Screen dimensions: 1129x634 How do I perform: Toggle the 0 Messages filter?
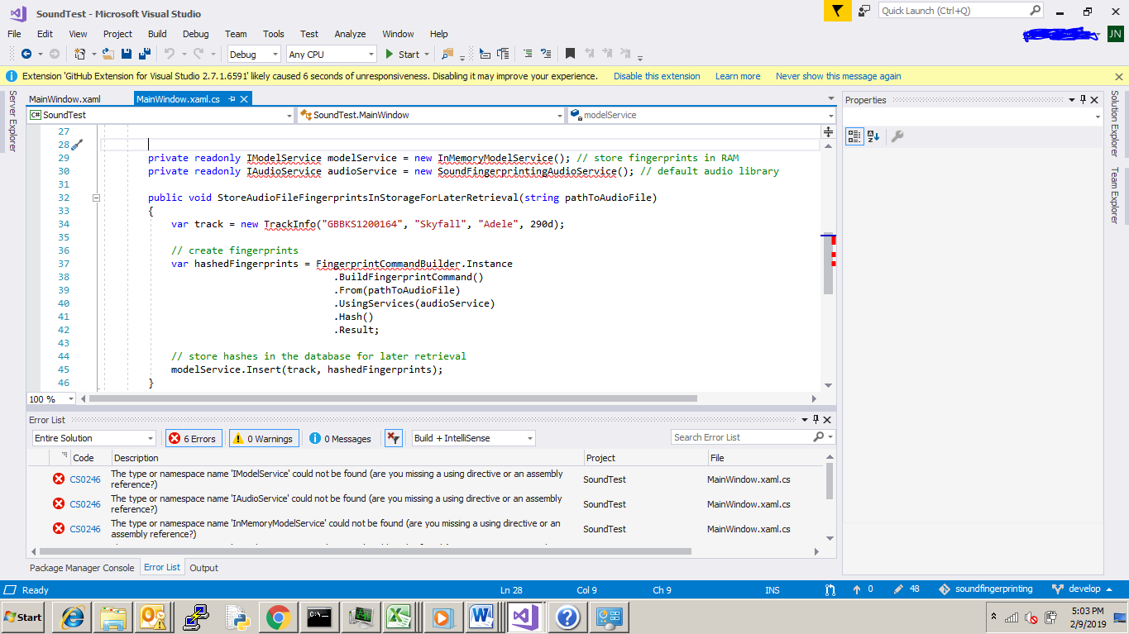[x=339, y=438]
